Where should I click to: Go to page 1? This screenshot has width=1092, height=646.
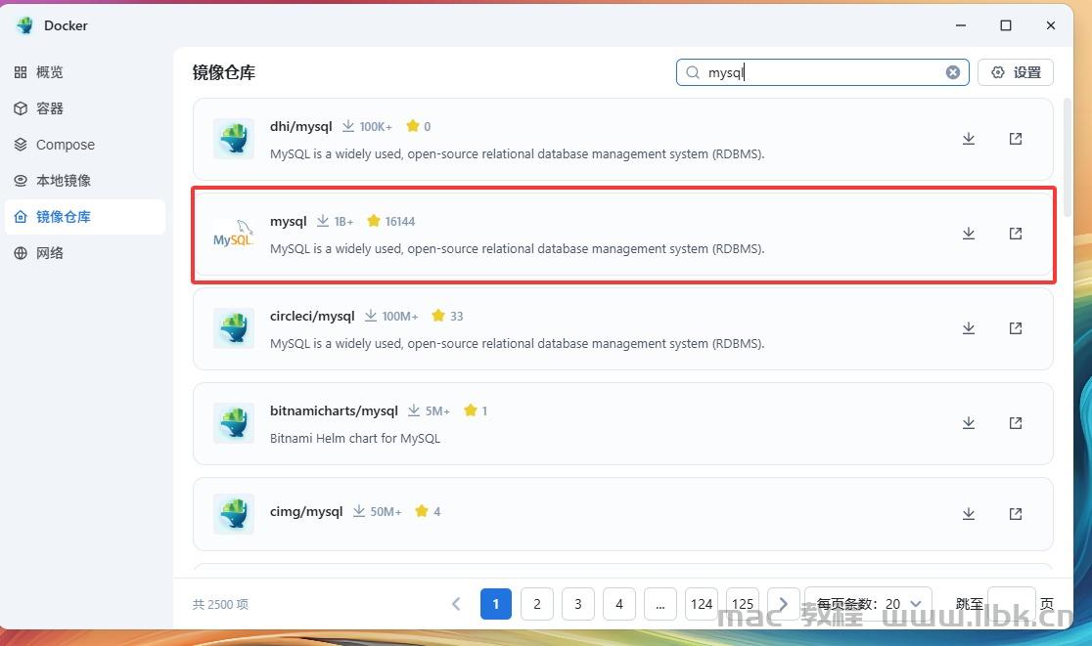[496, 604]
